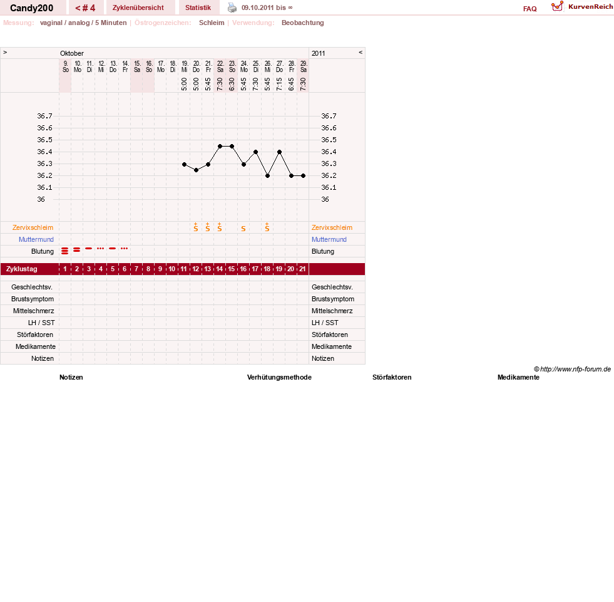Click temperature point on 20. Do
Image resolution: width=614 pixels, height=602 pixels.
[x=196, y=170]
